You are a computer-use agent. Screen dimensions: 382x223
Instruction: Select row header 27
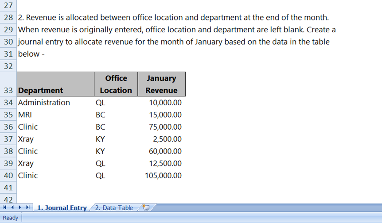tap(8, 5)
